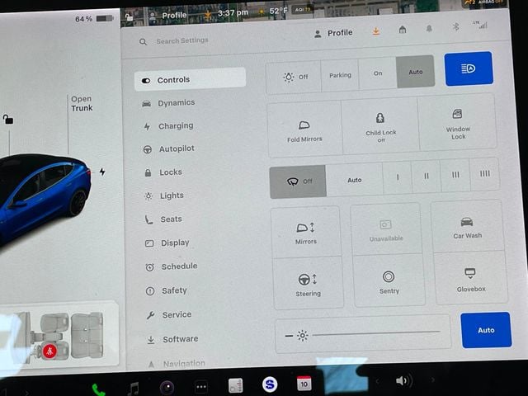The height and width of the screenshot is (396, 528).
Task: Open the Controls settings section
Action: [x=190, y=79]
